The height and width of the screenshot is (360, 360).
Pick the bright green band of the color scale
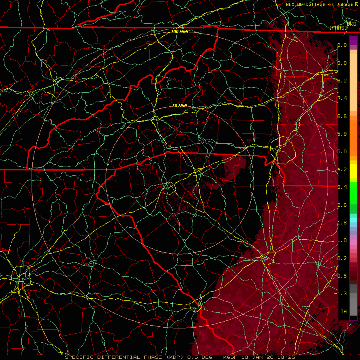(x=353, y=193)
